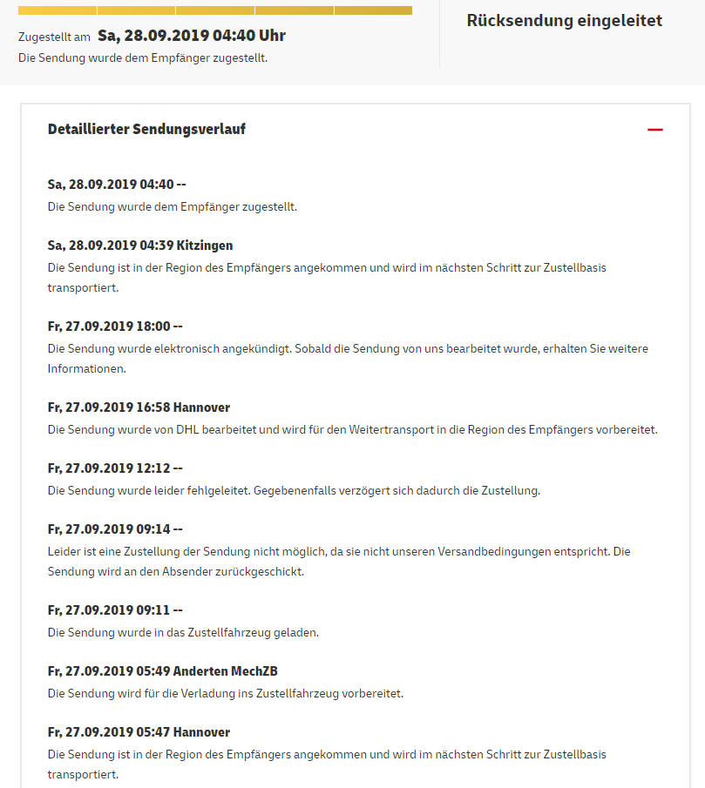Select the 16:58 Hannover tracking event
This screenshot has height=788, width=705.
[x=139, y=407]
